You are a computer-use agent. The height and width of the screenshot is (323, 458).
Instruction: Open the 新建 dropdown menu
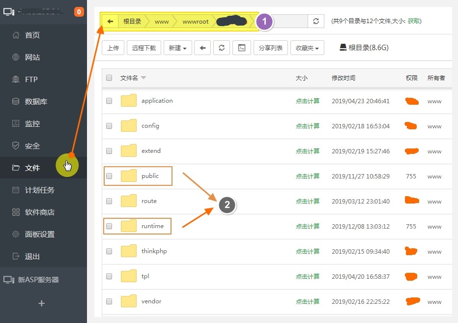177,48
